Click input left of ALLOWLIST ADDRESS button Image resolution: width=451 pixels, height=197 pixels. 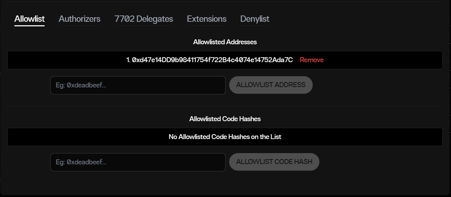(x=138, y=85)
